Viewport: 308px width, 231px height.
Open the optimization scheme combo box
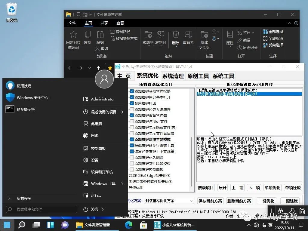pos(170,201)
